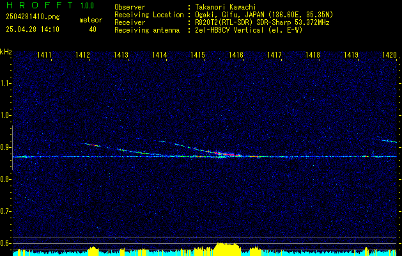Click the date stamp 25.04.28 14:10

(33, 29)
